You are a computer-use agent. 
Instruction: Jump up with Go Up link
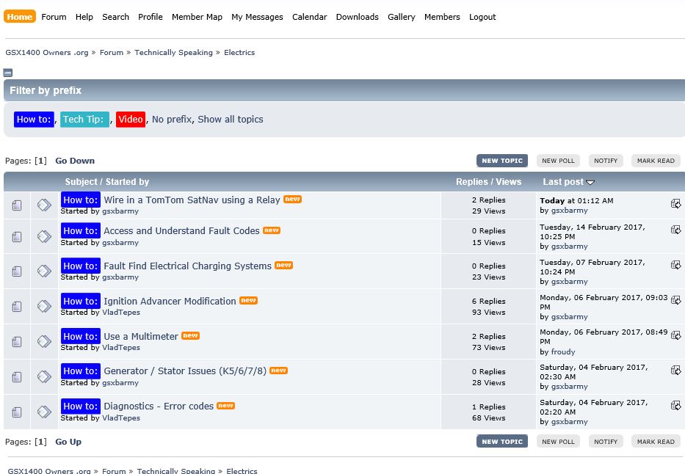click(68, 442)
